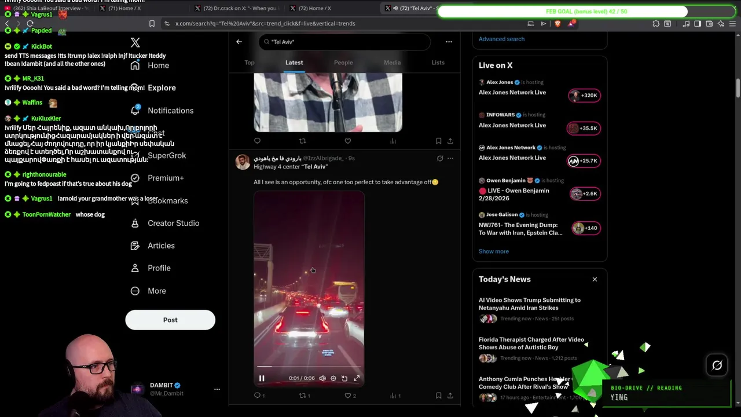741x417 pixels.
Task: Open the AI Video Trump Netanyahu news story
Action: tap(540, 309)
